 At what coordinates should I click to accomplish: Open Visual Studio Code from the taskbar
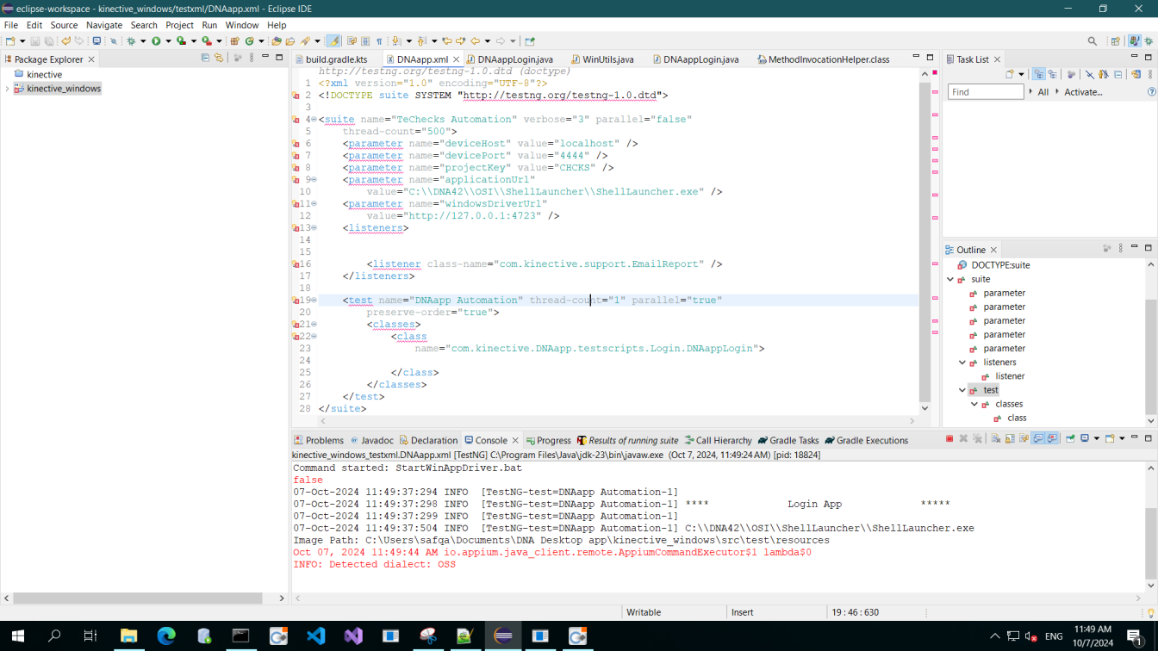click(x=316, y=636)
